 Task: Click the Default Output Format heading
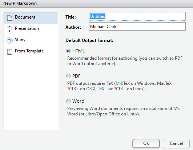[89, 40]
